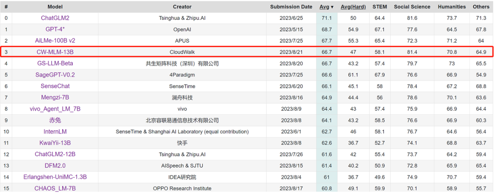Open the Mengzi-7B model link

click(55, 97)
